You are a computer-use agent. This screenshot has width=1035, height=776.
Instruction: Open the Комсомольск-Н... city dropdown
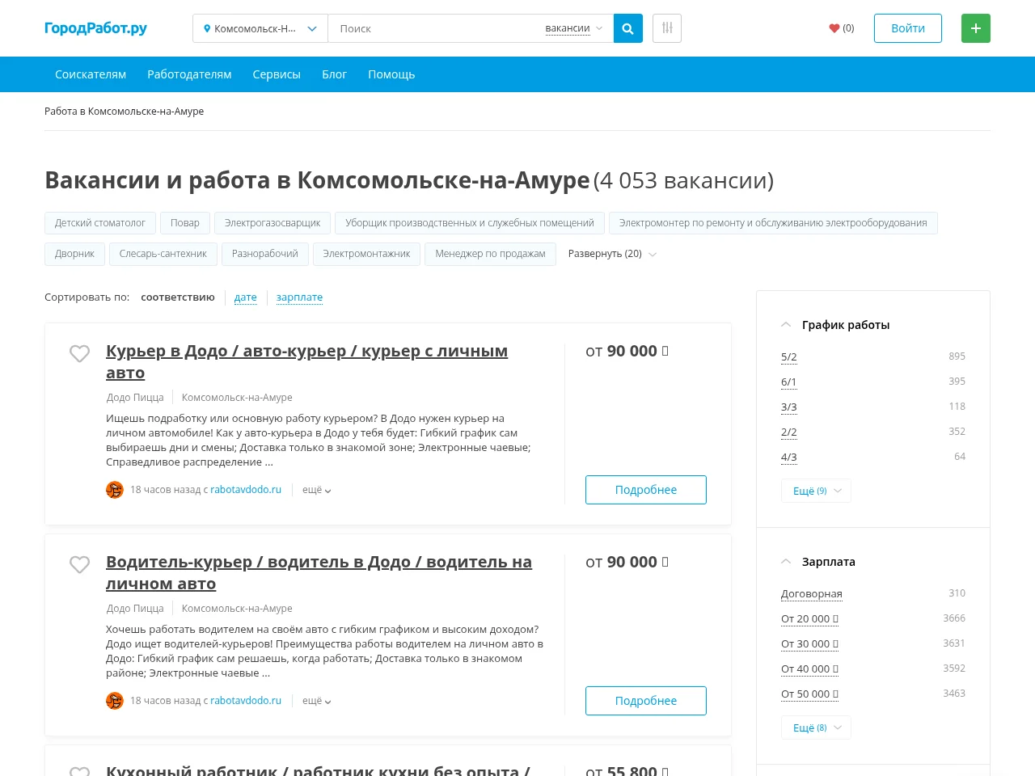tap(260, 28)
